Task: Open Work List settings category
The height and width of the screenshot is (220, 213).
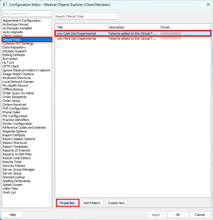Action: click(x=9, y=192)
